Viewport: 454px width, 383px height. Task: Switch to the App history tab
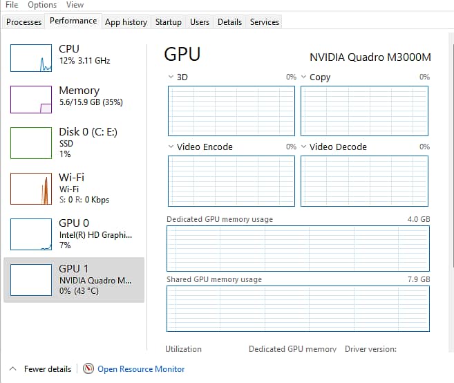(x=126, y=22)
